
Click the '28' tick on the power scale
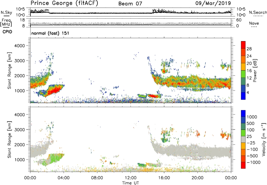(249, 49)
